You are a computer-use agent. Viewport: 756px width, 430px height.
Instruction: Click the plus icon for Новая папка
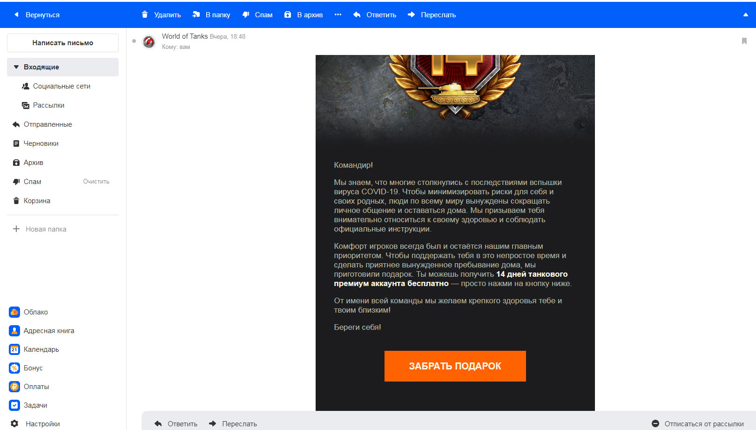click(x=16, y=229)
